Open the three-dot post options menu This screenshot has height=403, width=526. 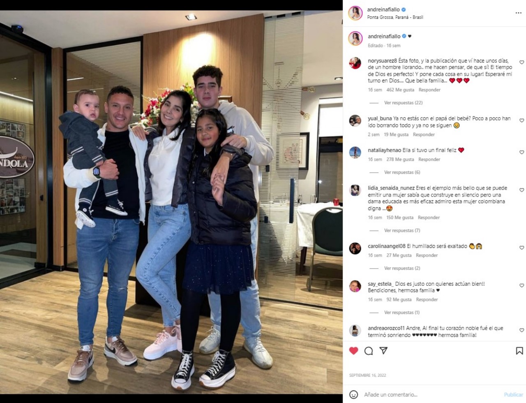(x=518, y=13)
